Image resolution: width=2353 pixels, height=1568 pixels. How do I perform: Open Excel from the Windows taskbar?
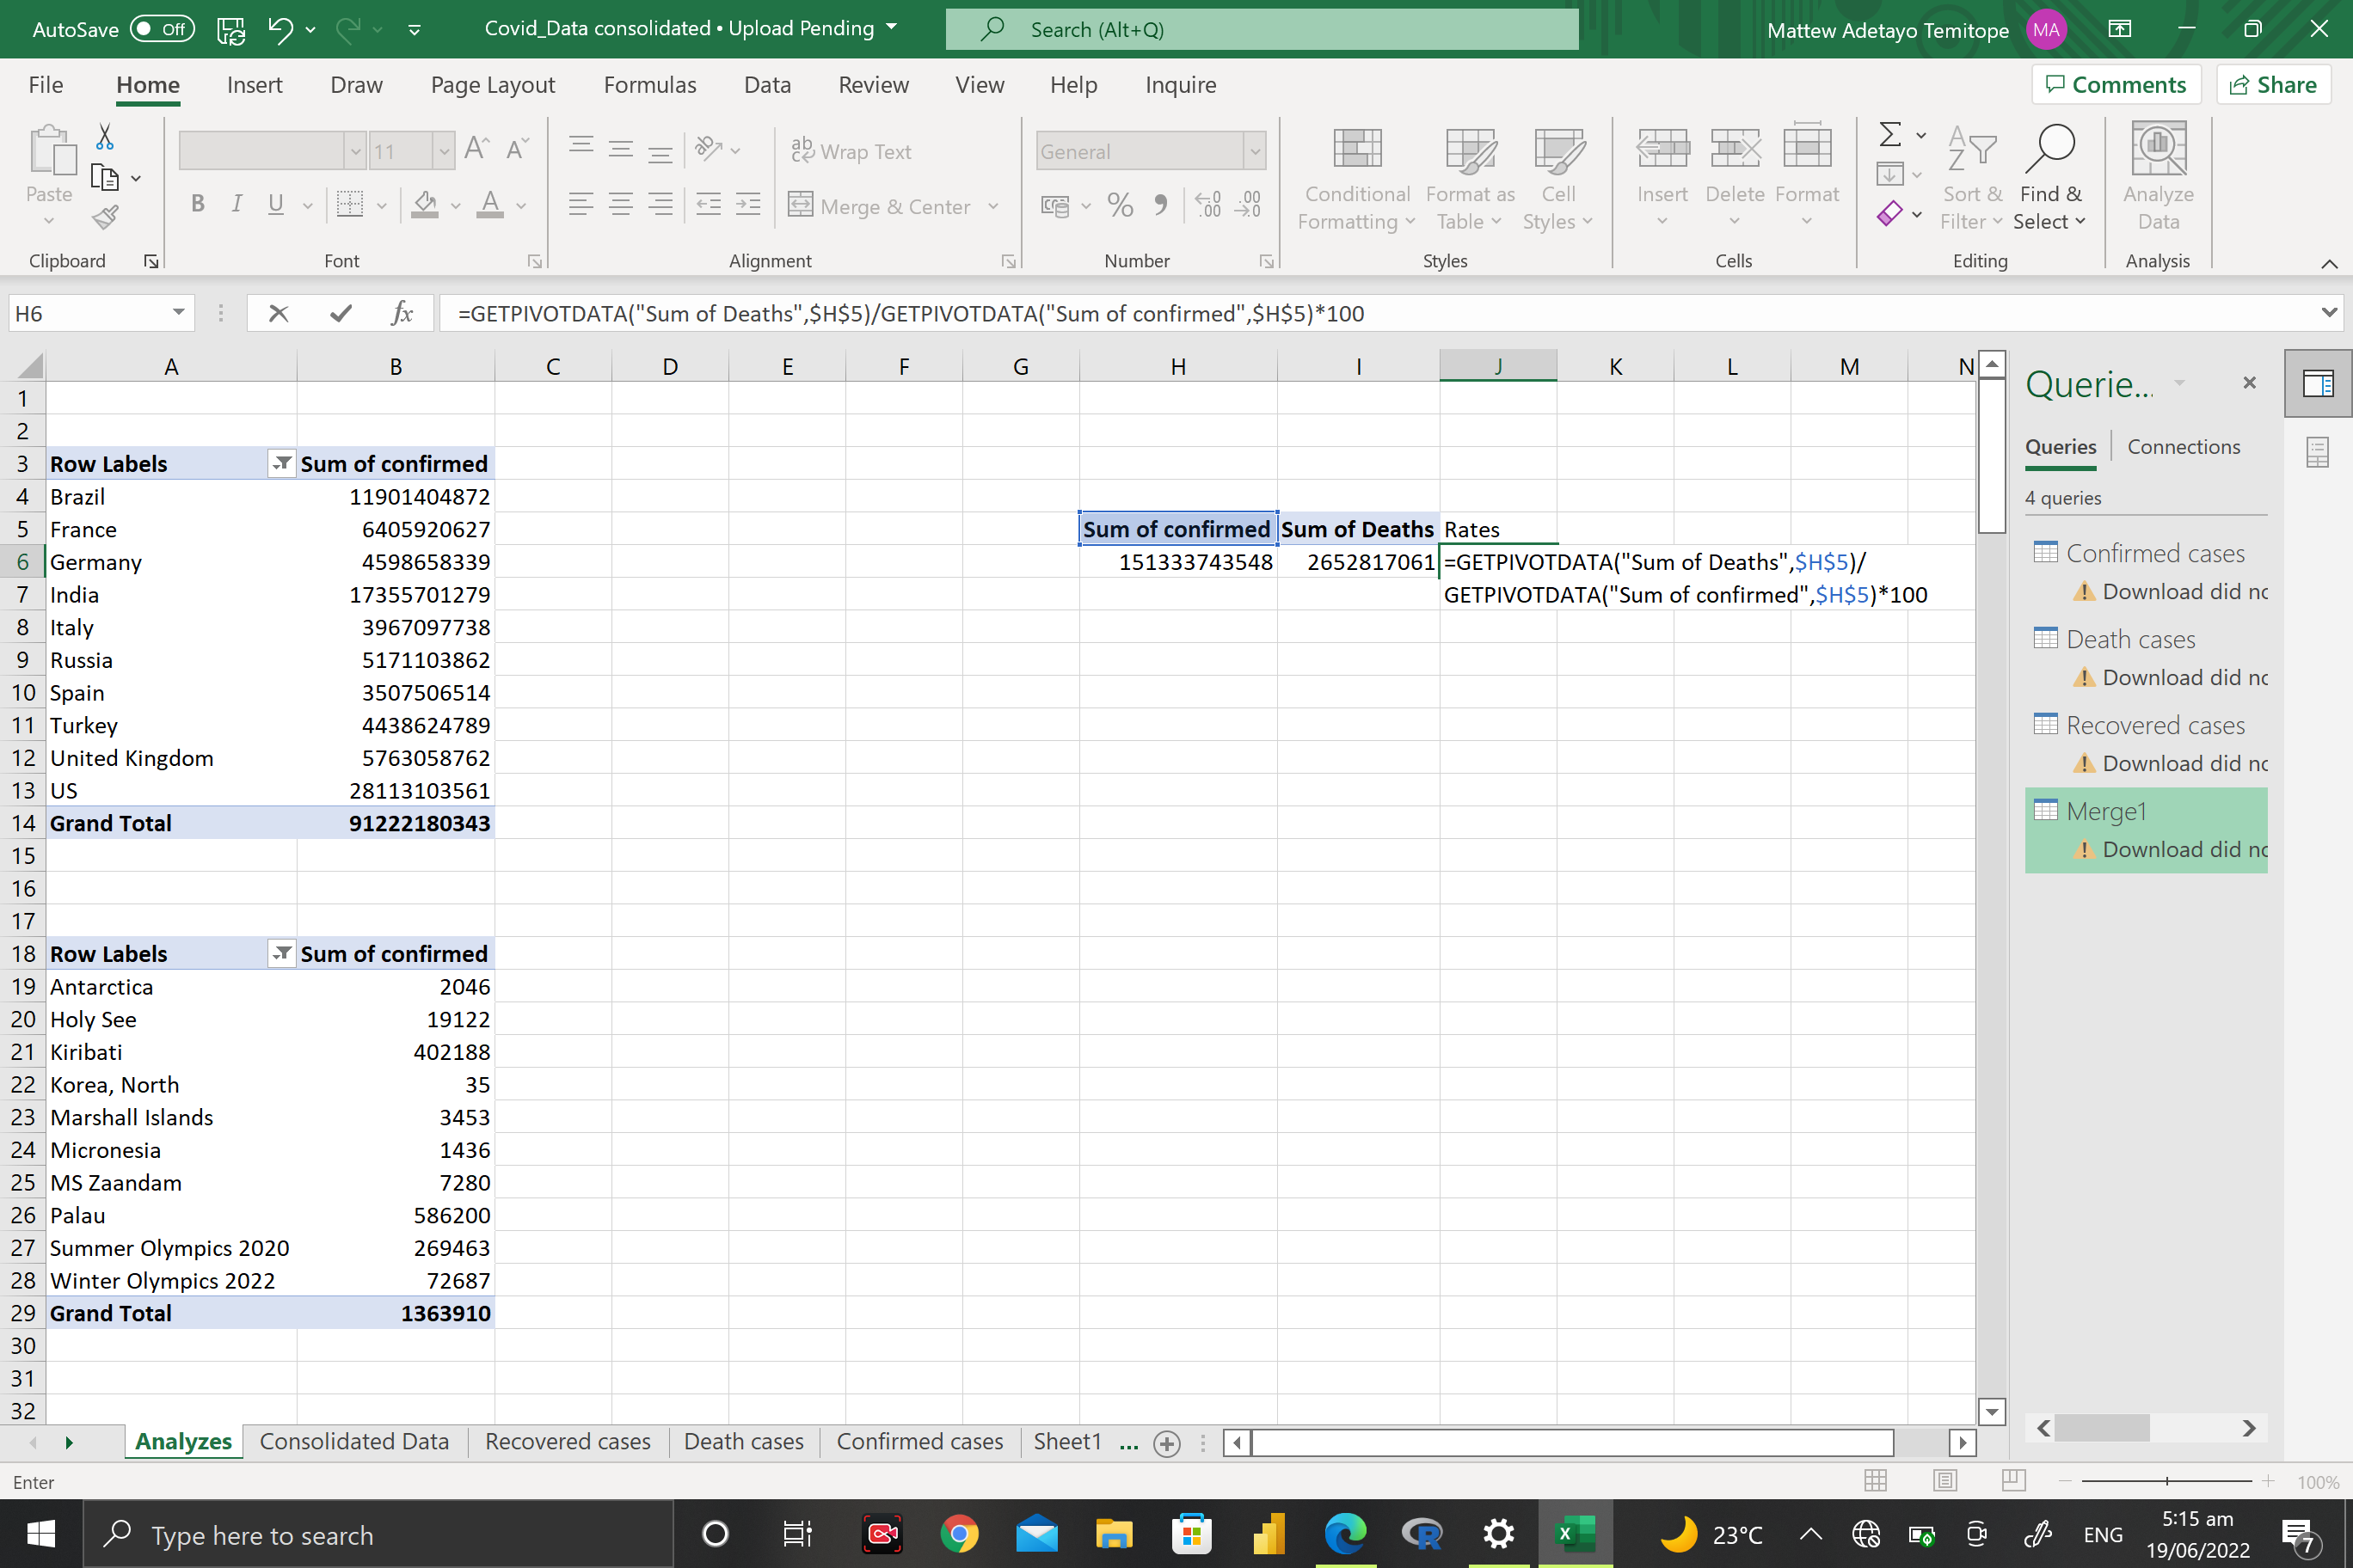point(1574,1533)
